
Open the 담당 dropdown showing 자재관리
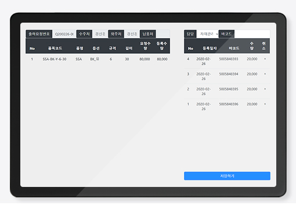pyautogui.click(x=208, y=34)
